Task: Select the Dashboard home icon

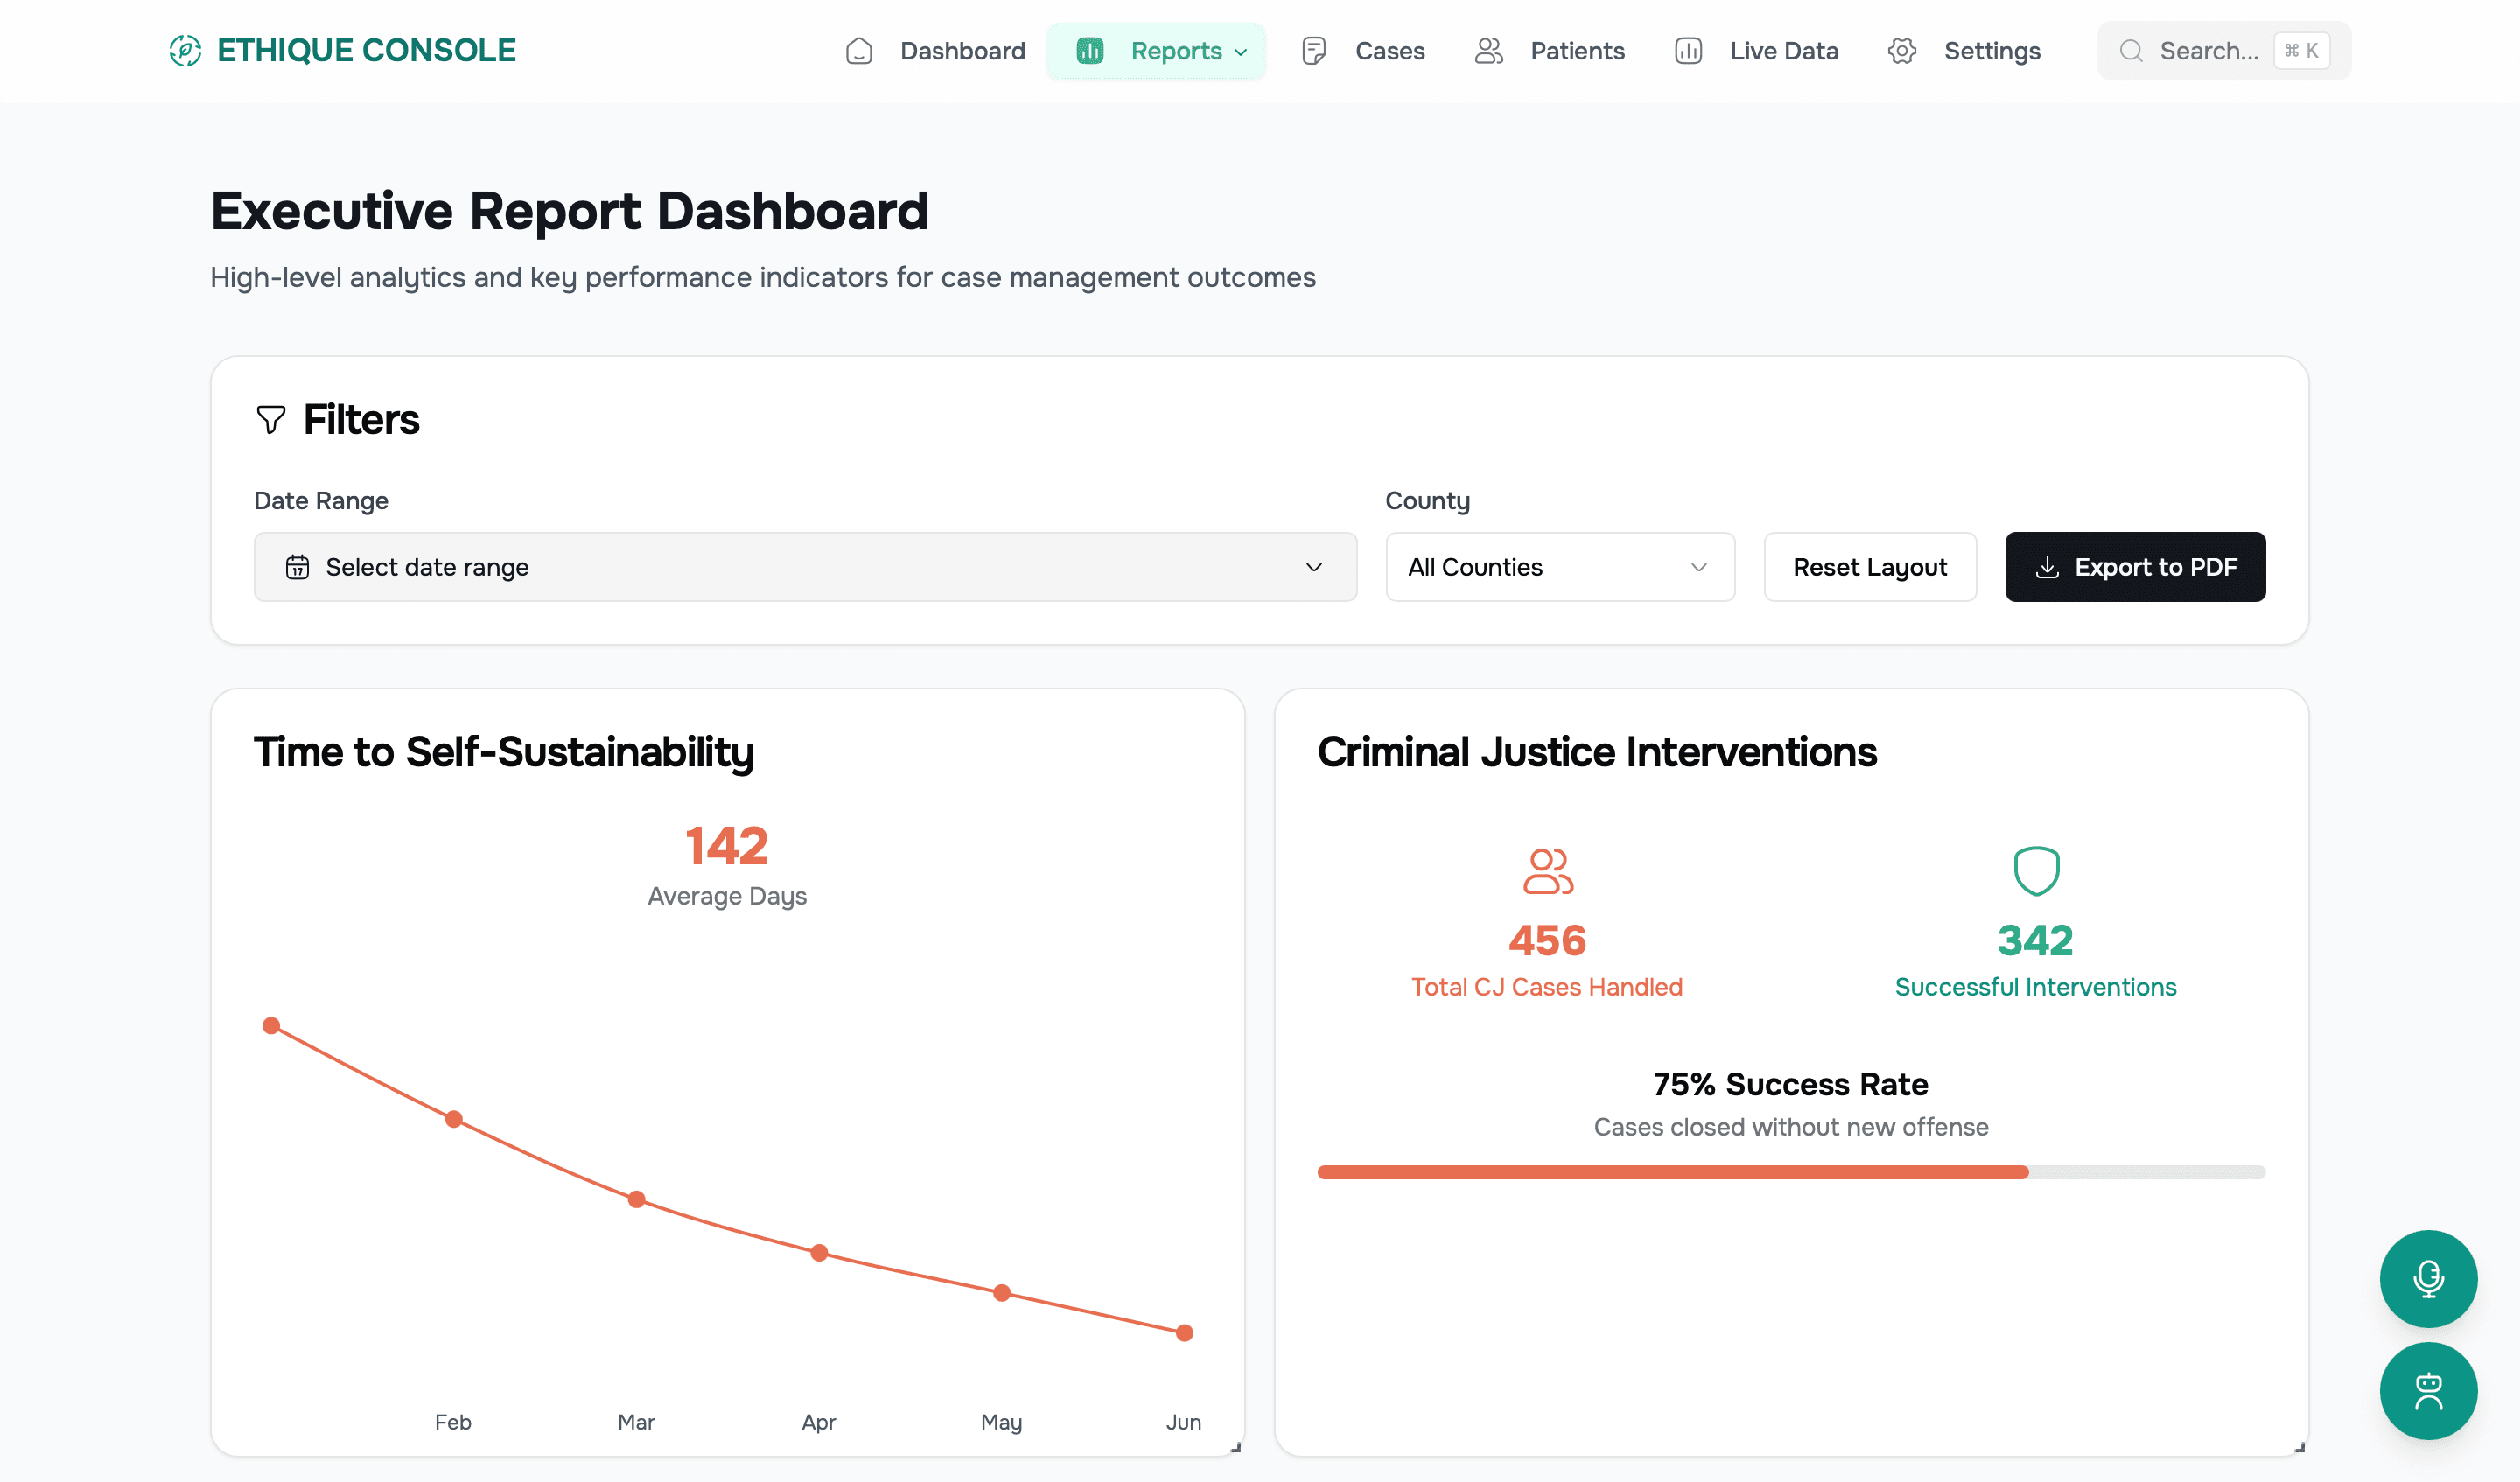Action: (x=859, y=51)
